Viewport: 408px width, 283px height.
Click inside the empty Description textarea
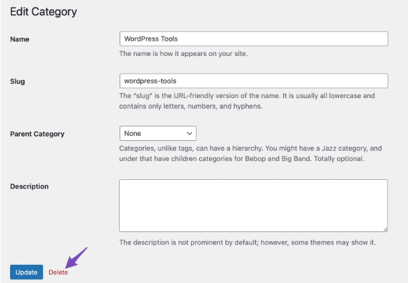point(253,206)
